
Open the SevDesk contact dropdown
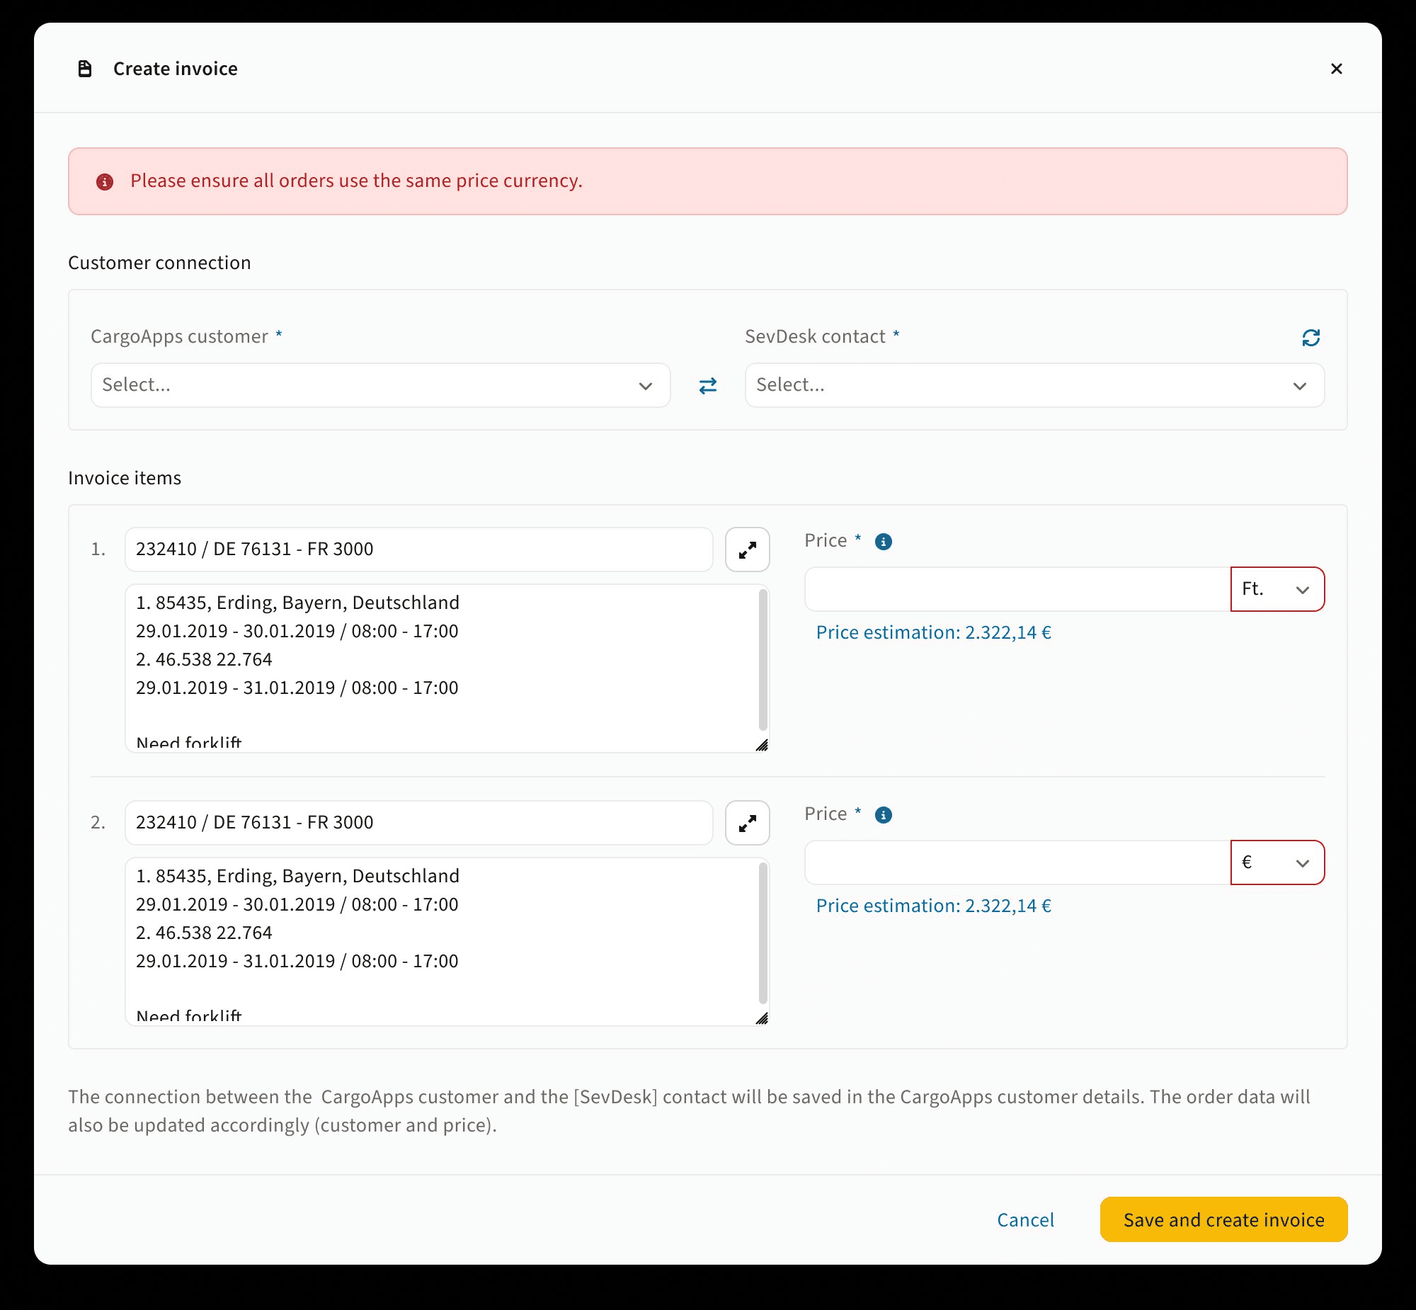point(1034,386)
